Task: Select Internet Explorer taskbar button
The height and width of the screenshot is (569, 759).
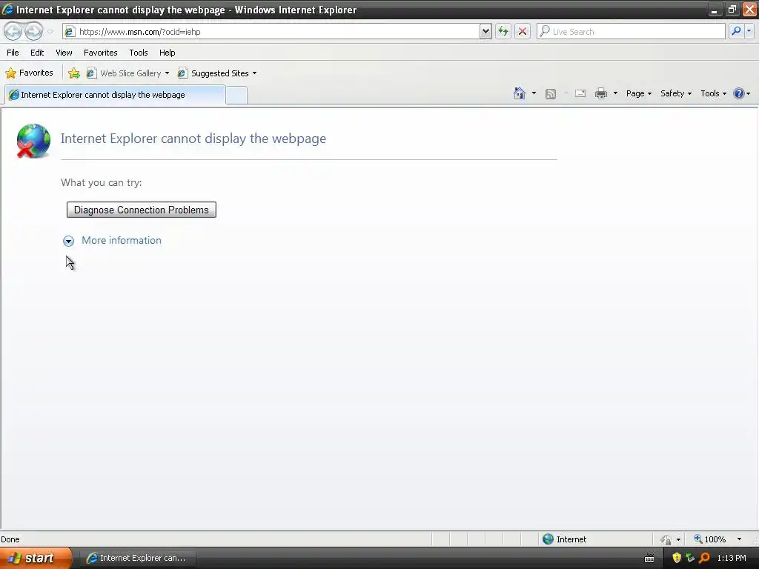Action: (137, 558)
